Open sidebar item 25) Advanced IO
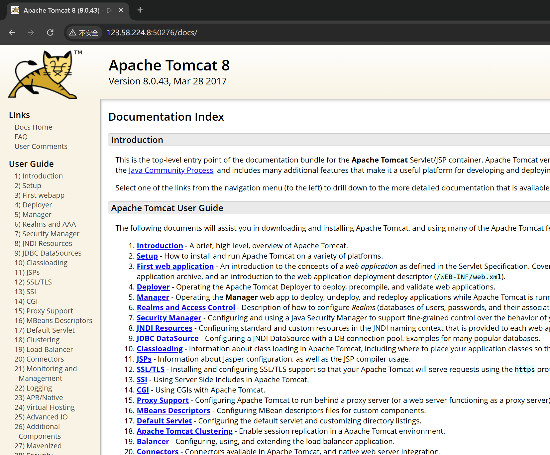The width and height of the screenshot is (550, 455). point(41,417)
